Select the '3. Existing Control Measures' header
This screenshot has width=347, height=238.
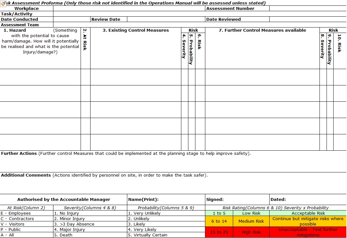136,30
